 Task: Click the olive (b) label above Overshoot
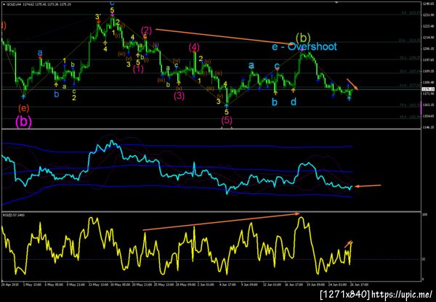tap(303, 37)
